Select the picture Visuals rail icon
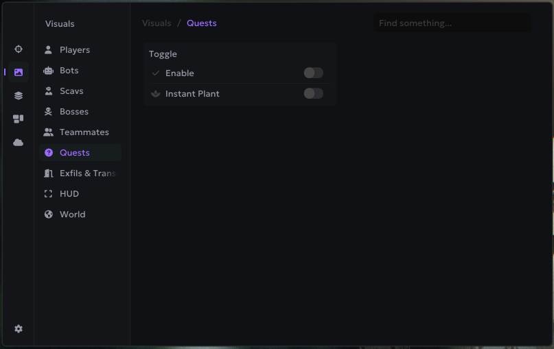Viewport: 554px width, 349px height. point(19,72)
